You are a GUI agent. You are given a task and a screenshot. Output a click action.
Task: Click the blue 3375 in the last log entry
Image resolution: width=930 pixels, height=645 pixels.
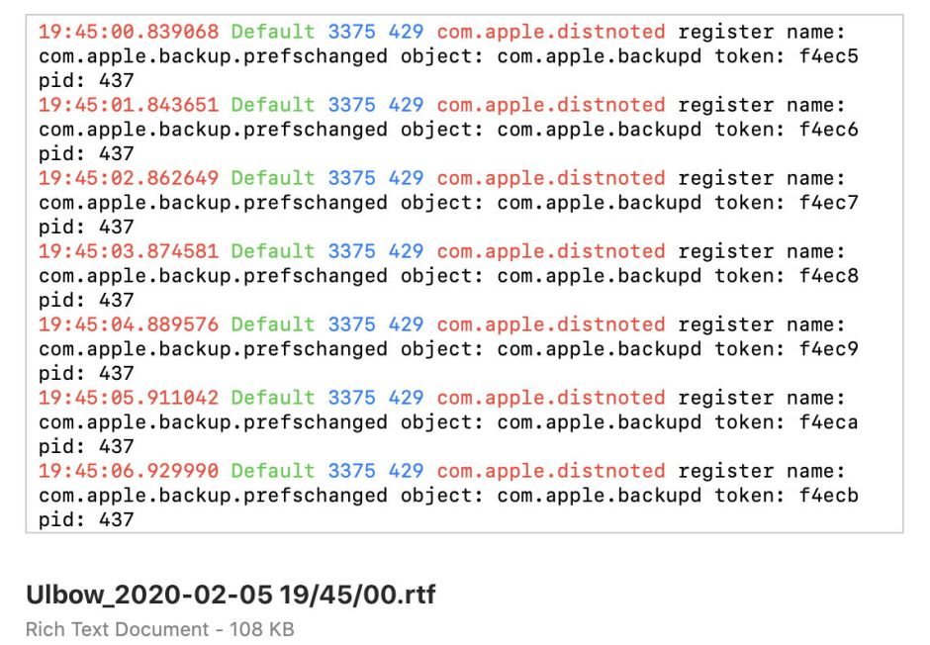351,471
